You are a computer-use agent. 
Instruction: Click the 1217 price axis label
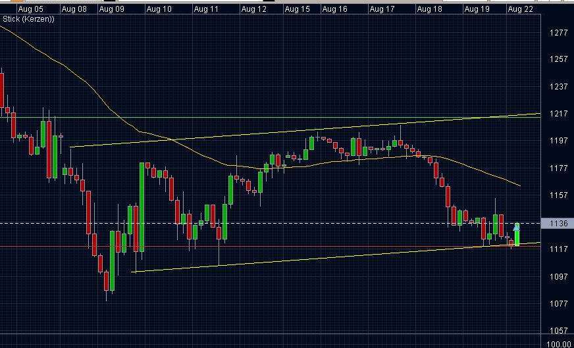(559, 114)
